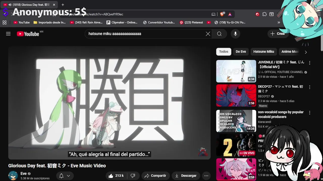
Task: Open the browser sidebar panel icon
Action: (x=272, y=14)
